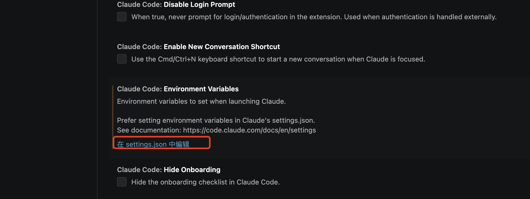Viewport: 530px width, 199px height.
Task: Click the 'Hide Onboarding' setting heading
Action: [x=192, y=170]
